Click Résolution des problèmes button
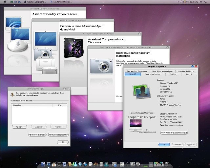The image size is (210, 168). pos(58,135)
